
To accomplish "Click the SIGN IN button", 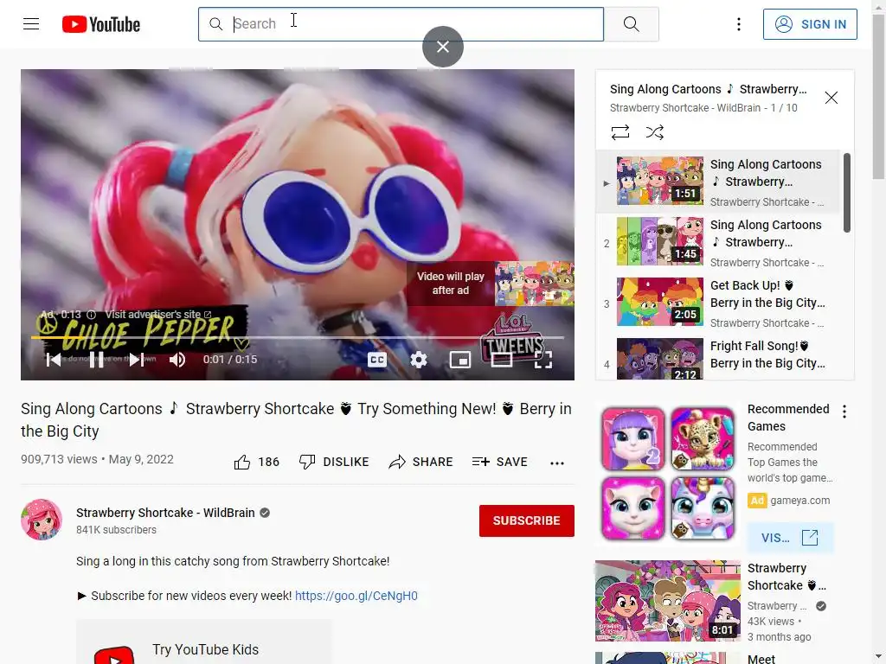I will coord(810,24).
